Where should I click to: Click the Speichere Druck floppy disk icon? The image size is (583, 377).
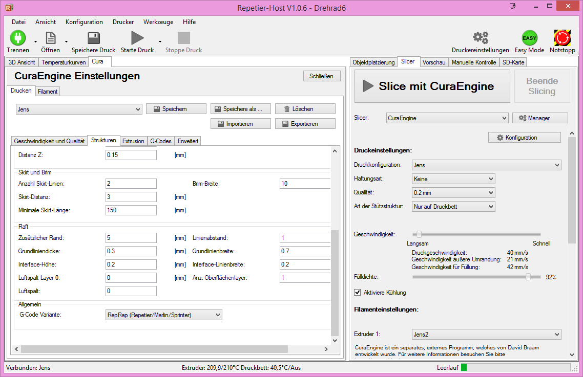tap(93, 38)
